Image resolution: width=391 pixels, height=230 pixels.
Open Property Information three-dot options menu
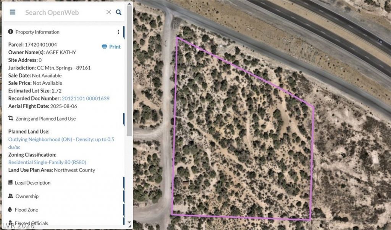tap(118, 32)
